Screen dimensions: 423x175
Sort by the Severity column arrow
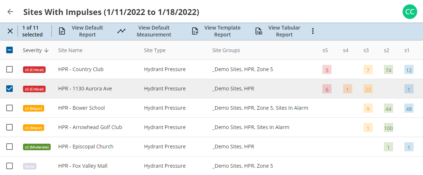pos(46,50)
